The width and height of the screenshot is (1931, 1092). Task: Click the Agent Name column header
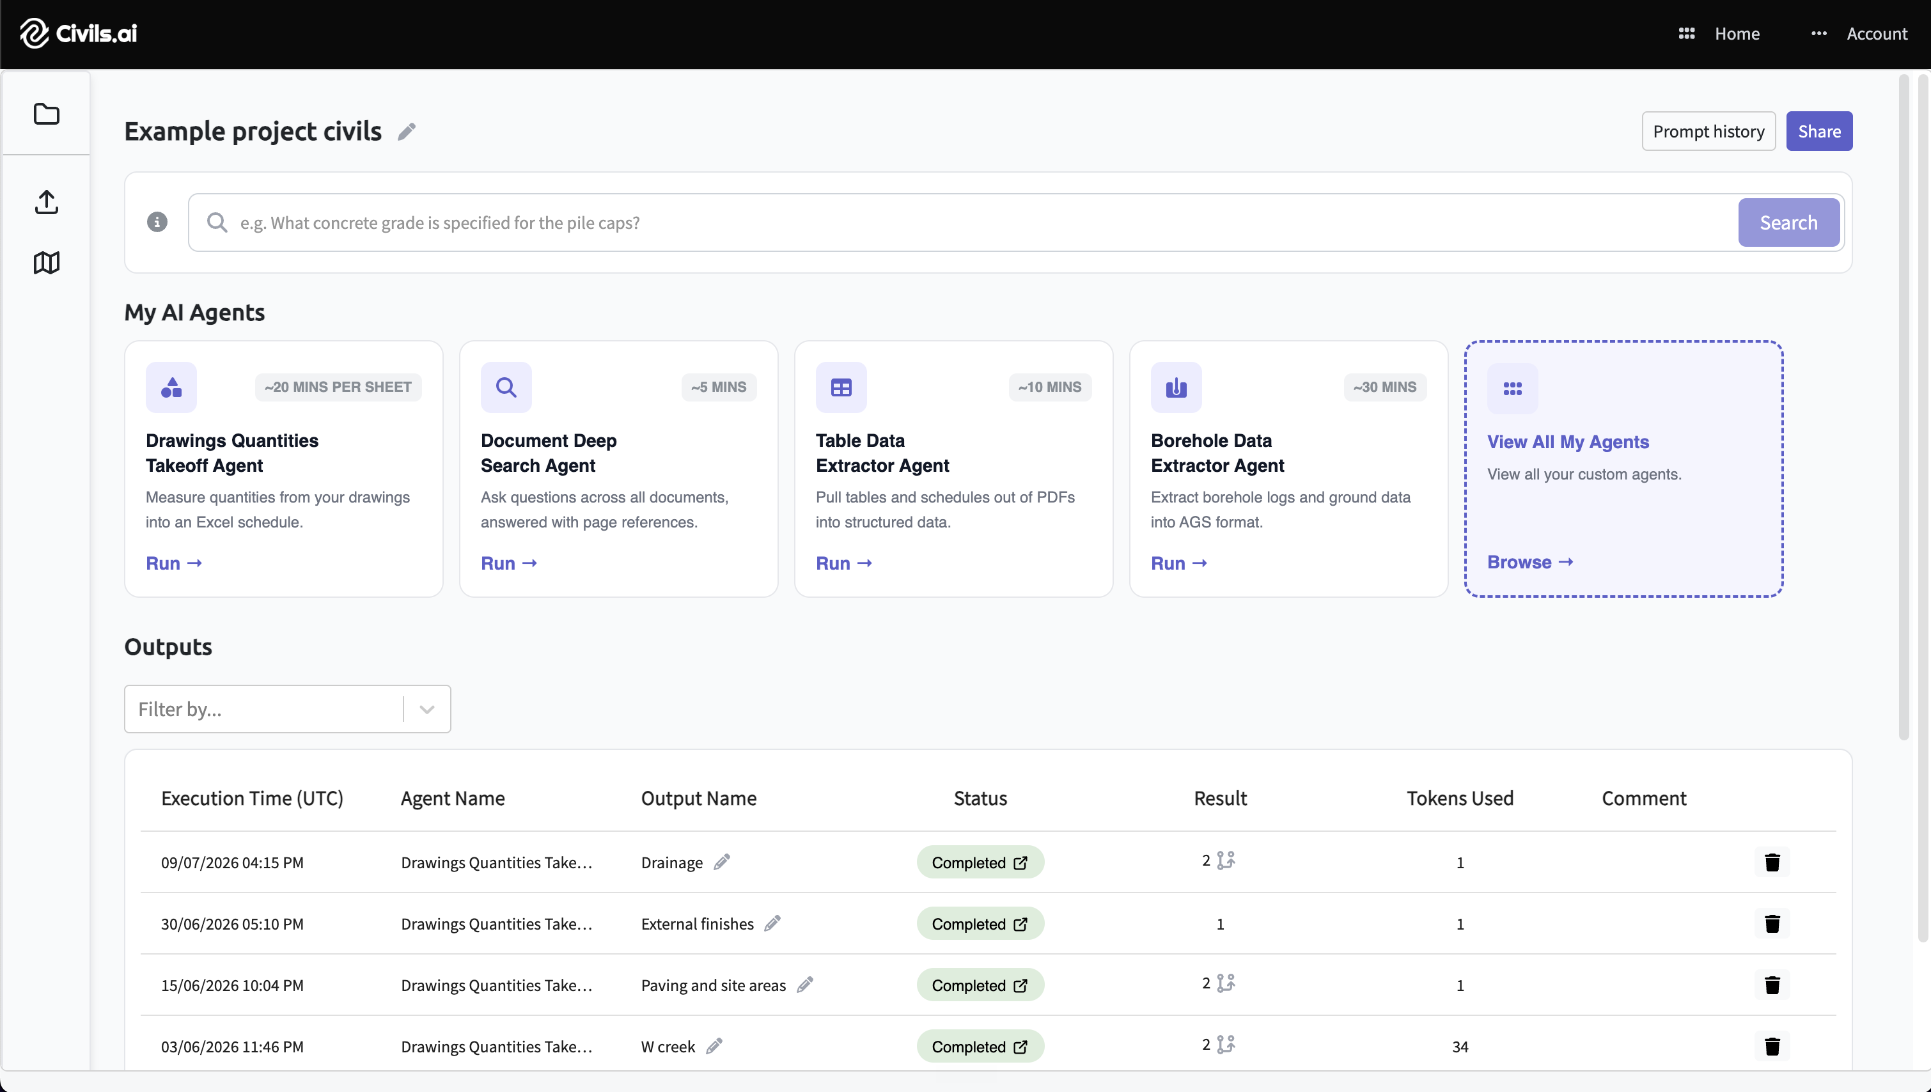tap(453, 798)
